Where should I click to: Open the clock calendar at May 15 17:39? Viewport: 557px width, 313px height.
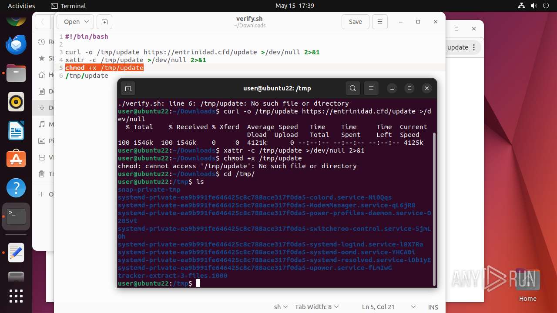tap(295, 6)
